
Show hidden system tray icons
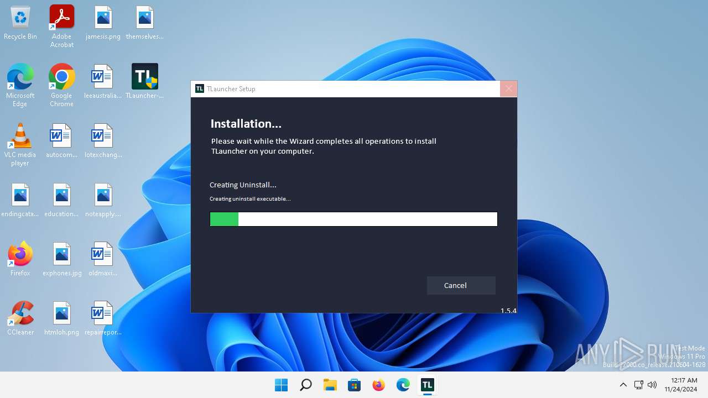tap(623, 385)
